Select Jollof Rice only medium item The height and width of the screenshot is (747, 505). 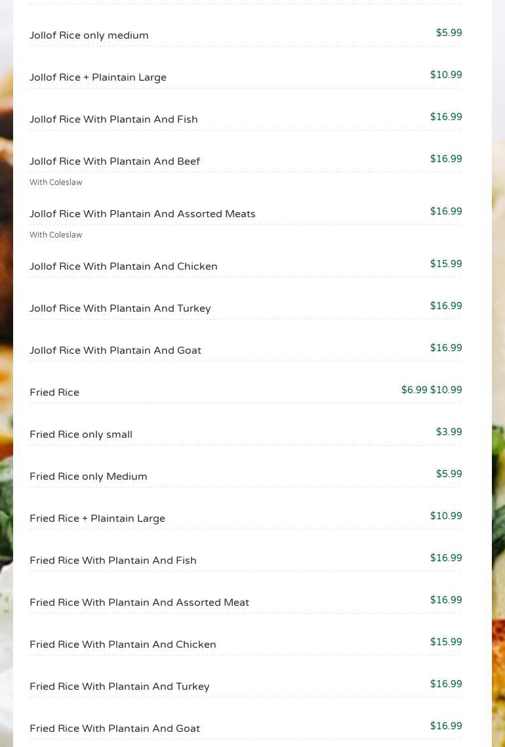tap(89, 35)
